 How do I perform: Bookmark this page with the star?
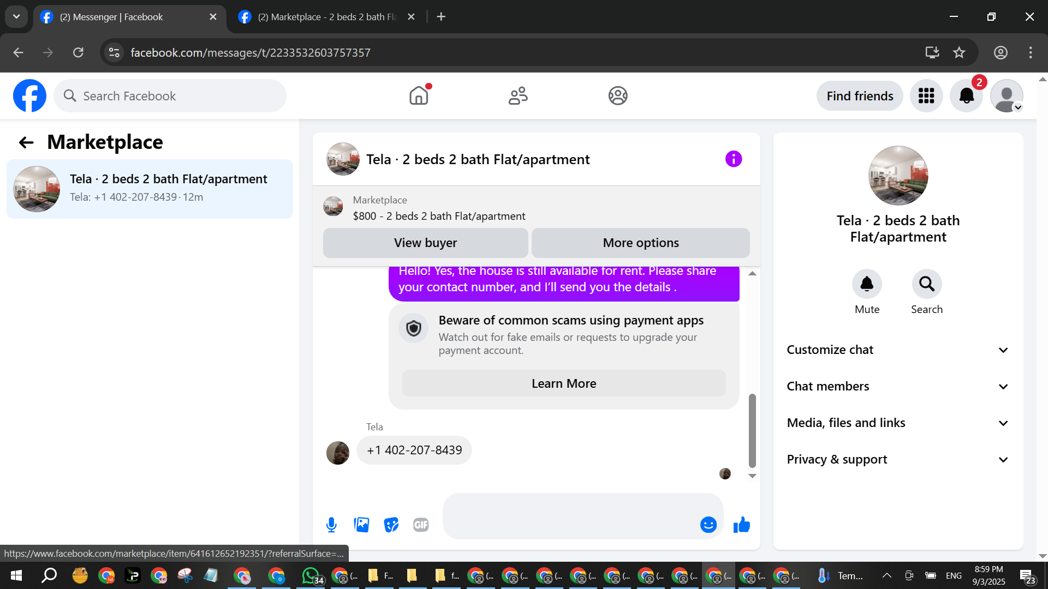click(959, 52)
